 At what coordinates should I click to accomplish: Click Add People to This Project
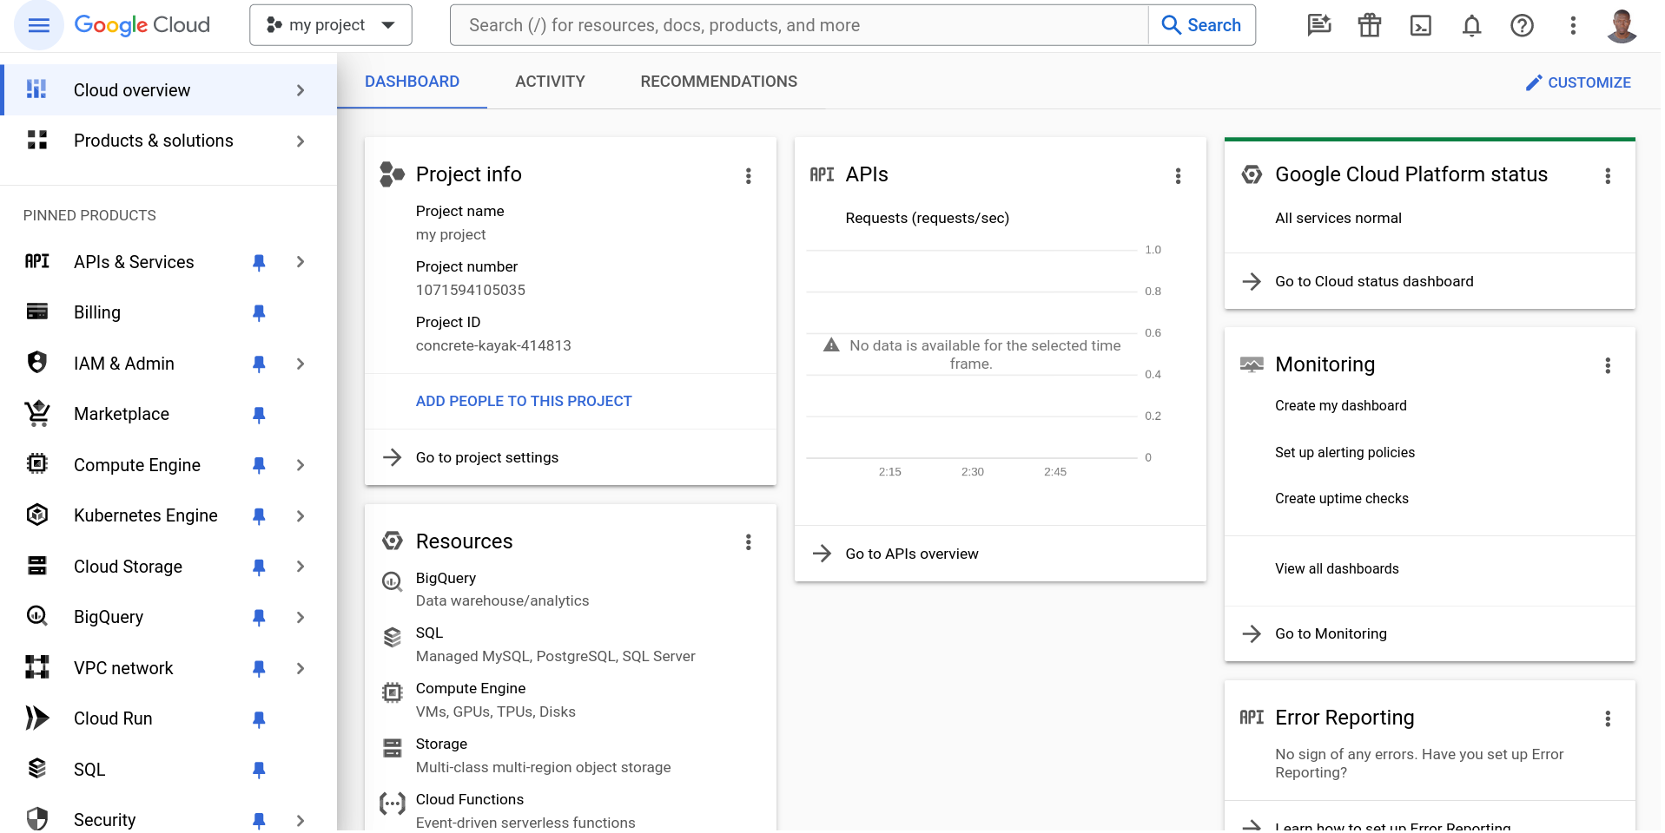point(524,401)
